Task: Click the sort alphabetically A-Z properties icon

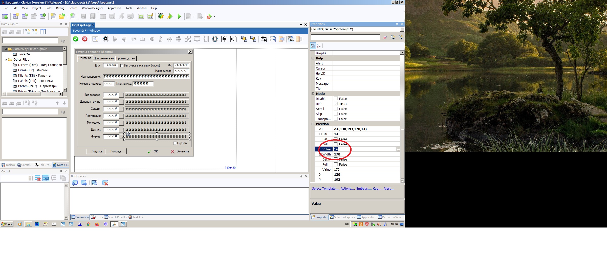Action: pyautogui.click(x=319, y=46)
